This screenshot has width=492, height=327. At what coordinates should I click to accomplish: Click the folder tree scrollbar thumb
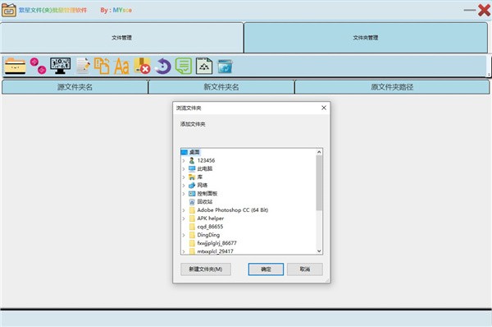tap(319, 183)
